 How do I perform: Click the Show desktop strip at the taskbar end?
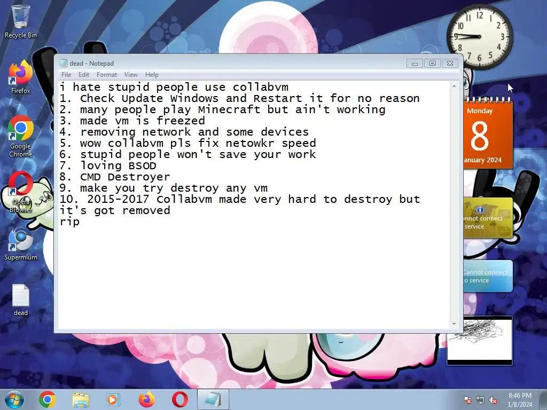(x=543, y=399)
